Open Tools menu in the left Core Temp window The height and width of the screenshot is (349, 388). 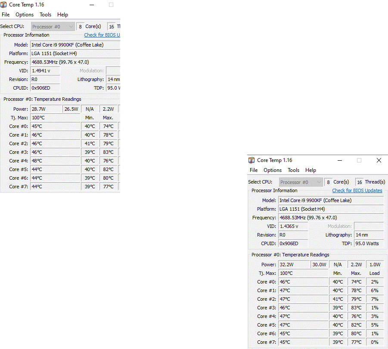pyautogui.click(x=45, y=15)
